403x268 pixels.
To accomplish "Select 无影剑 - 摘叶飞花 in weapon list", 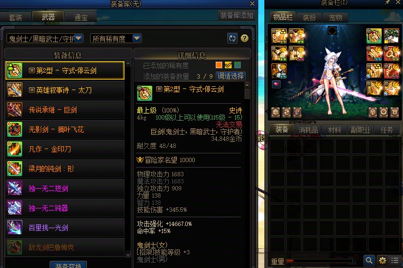I will coord(65,129).
